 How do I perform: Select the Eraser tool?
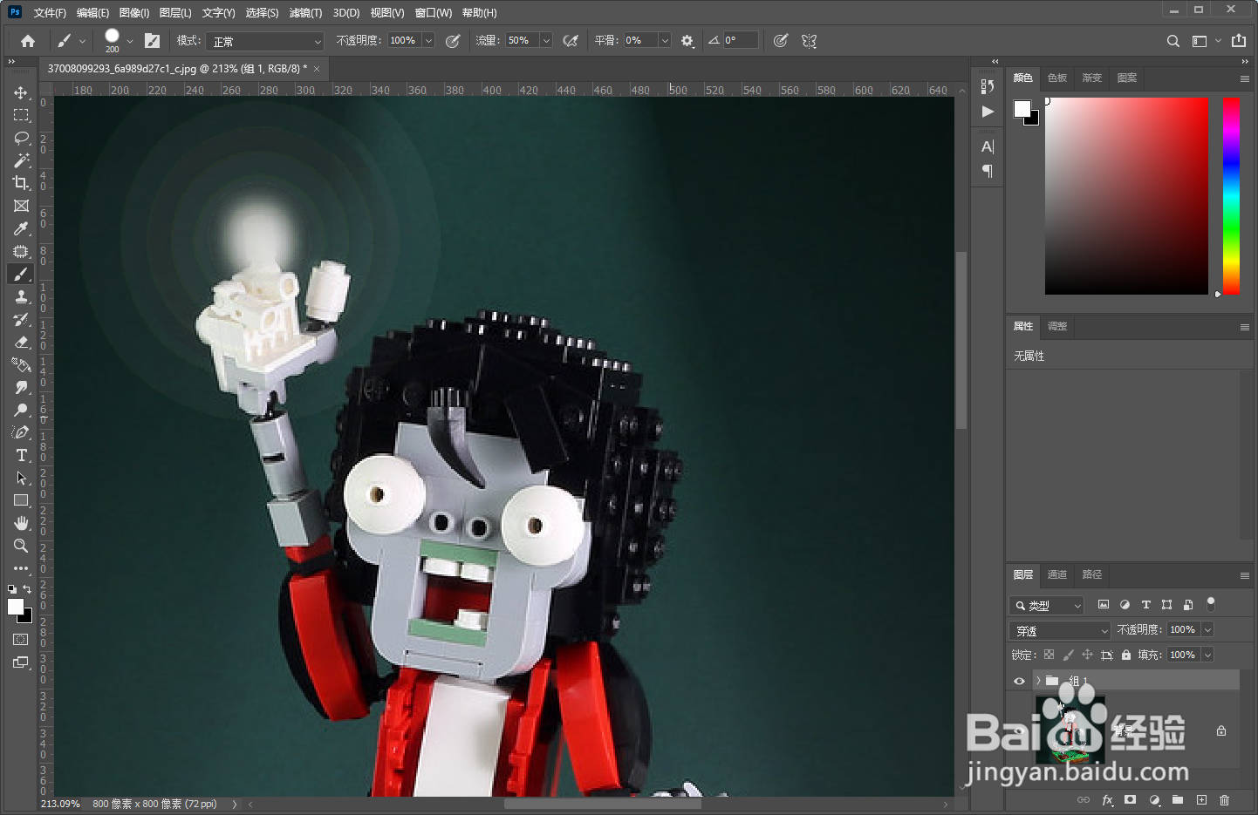(21, 342)
